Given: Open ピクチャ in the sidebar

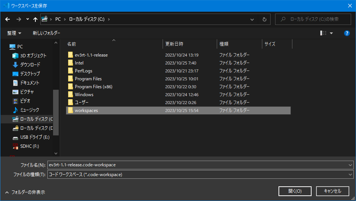Looking at the screenshot, I should [x=23, y=92].
